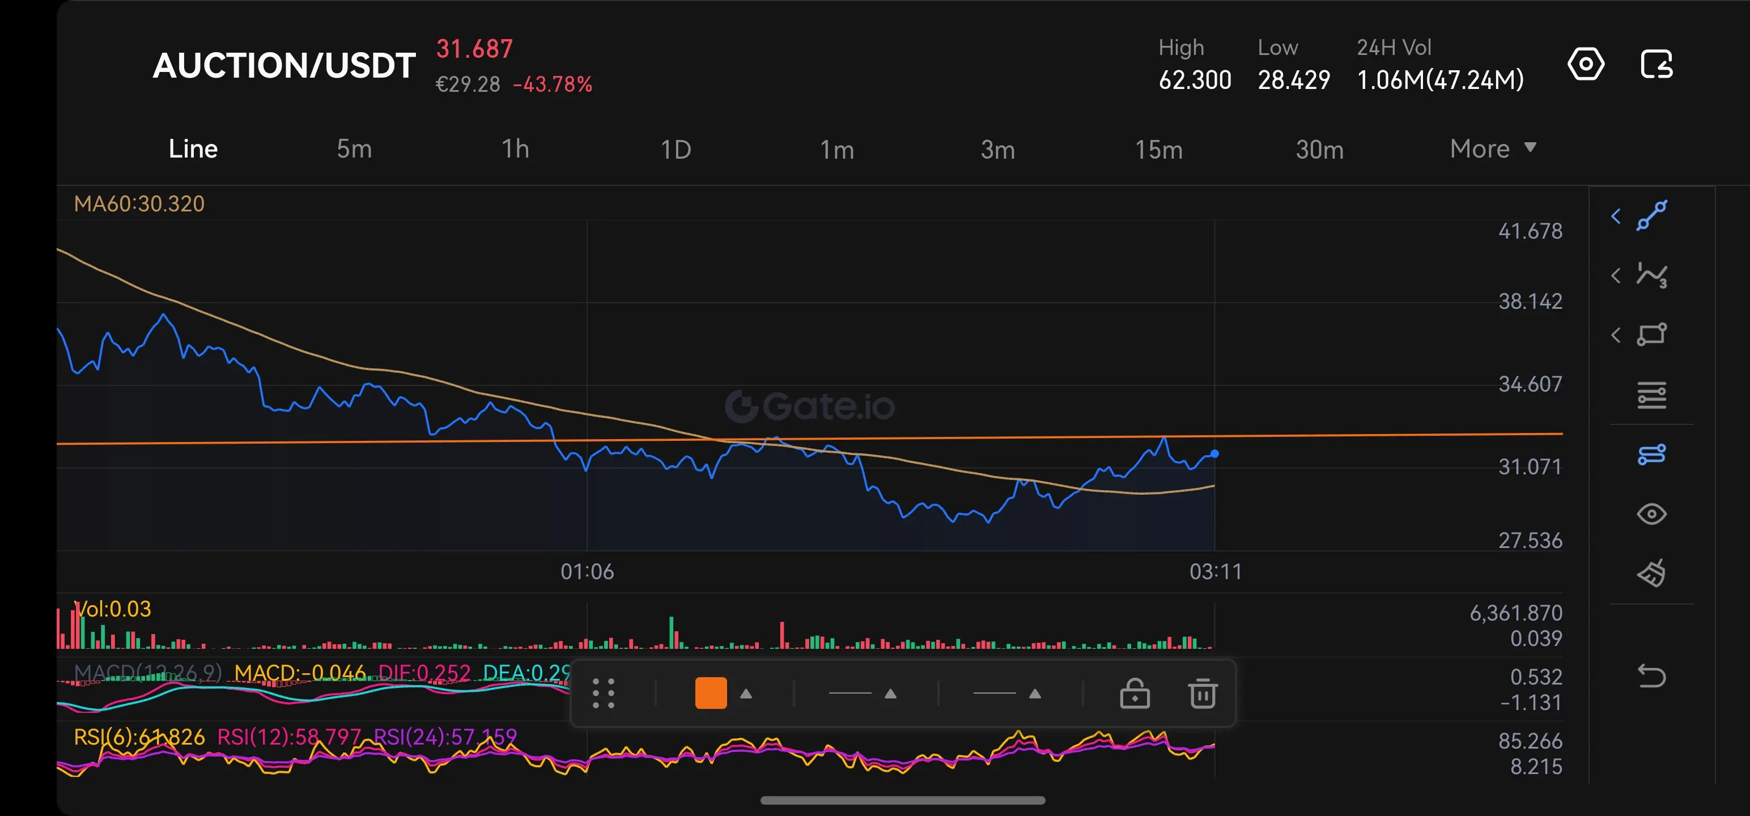Toggle drawings visibility with eye icon
This screenshot has width=1750, height=816.
(1651, 513)
